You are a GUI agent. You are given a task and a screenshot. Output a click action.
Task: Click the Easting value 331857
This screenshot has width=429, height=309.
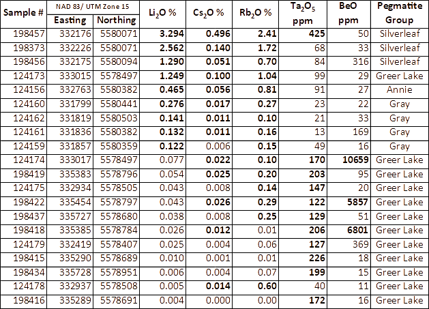click(x=75, y=146)
